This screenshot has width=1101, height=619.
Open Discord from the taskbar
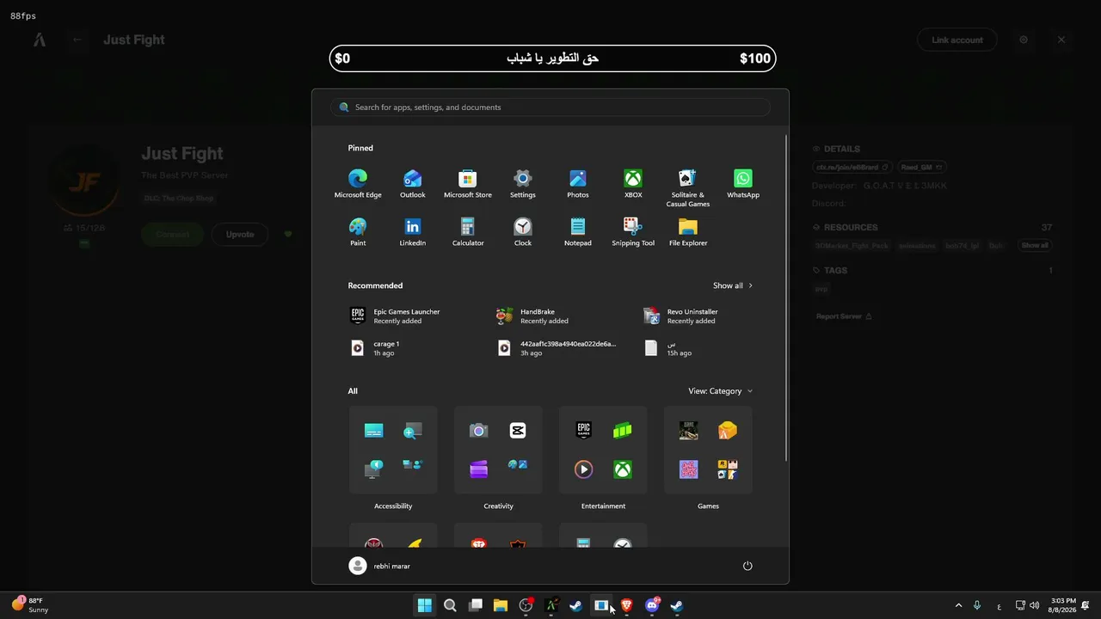(652, 605)
